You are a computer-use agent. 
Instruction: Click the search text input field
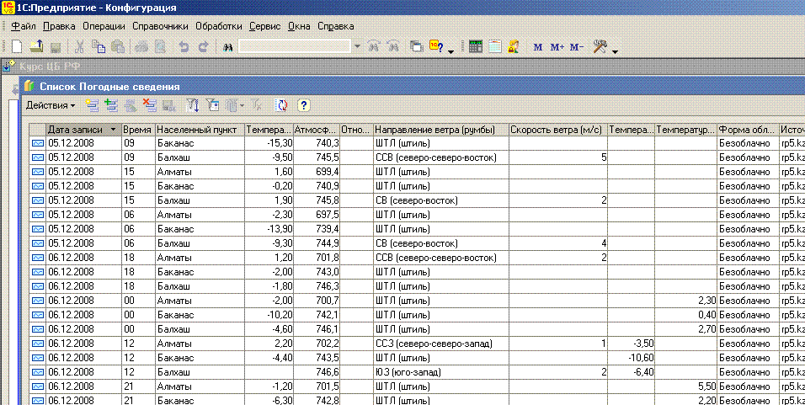tap(295, 47)
